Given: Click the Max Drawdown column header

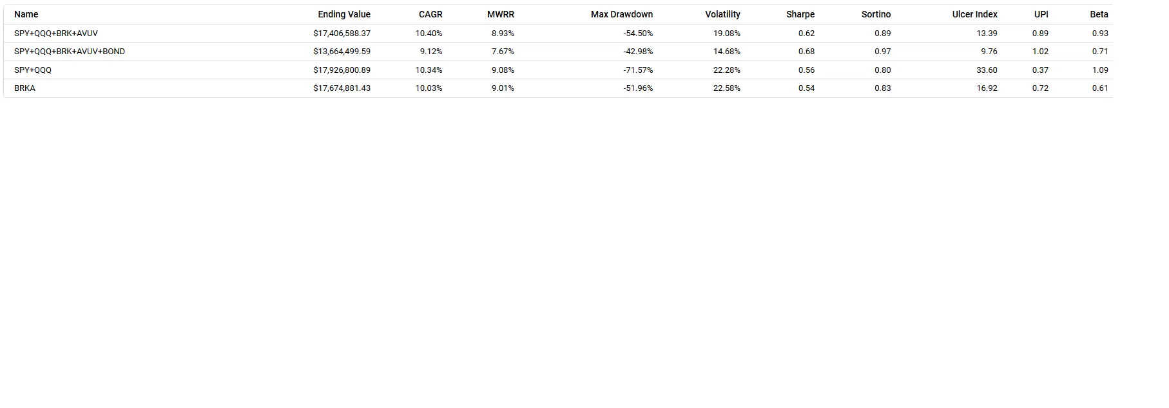Looking at the screenshot, I should (622, 14).
